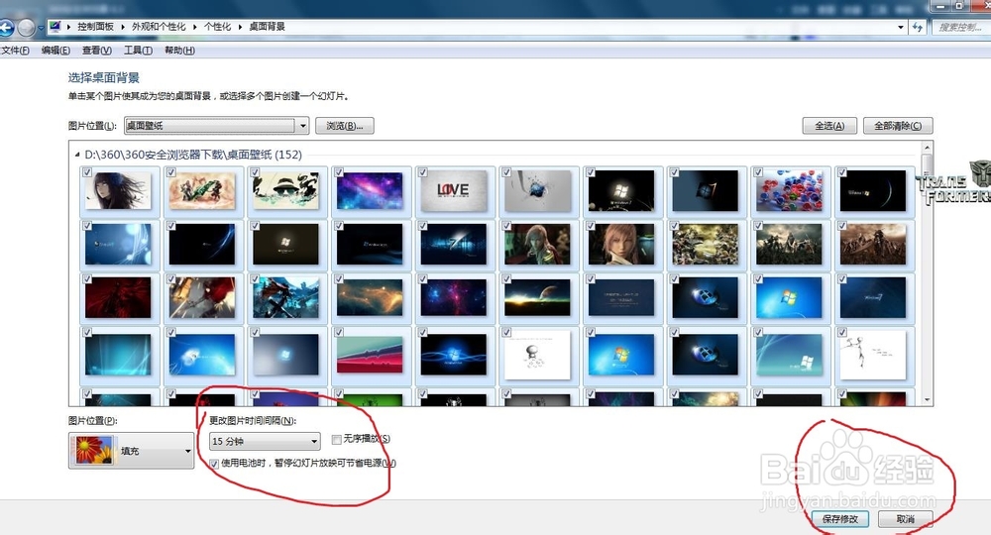Open the 图片位置(L) 桌面壁纸 dropdown

coord(217,126)
